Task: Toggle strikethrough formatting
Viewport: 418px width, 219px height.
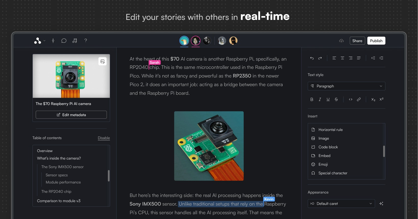Action: click(336, 100)
